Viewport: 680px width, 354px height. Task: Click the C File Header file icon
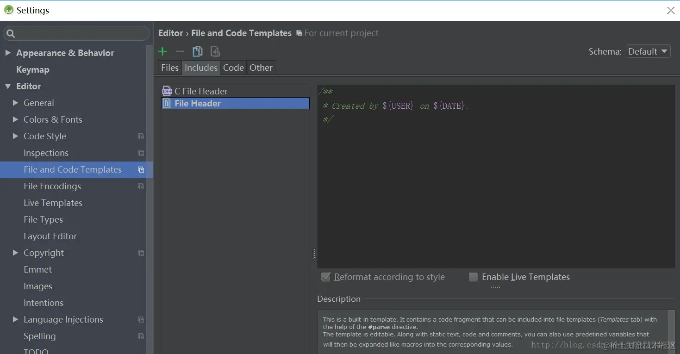tap(167, 91)
